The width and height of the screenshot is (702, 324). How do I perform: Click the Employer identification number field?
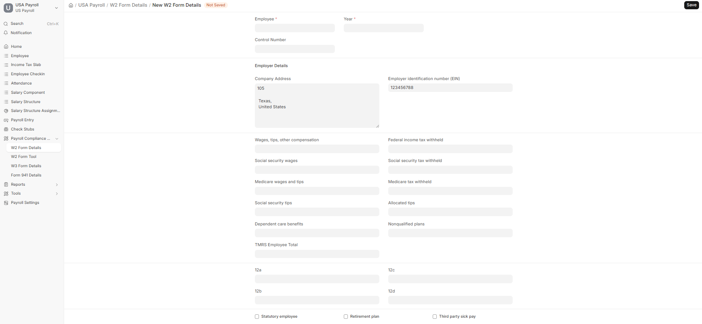pos(450,88)
